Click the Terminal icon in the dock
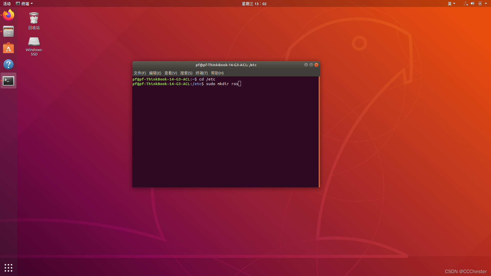This screenshot has width=491, height=276. (x=8, y=81)
